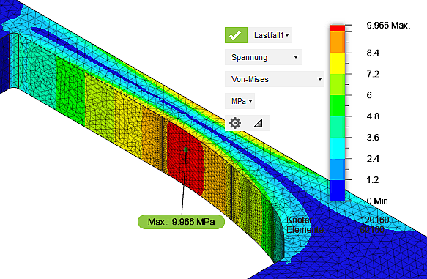Click the 1.2 legend value
This screenshot has height=279, width=427.
pyautogui.click(x=373, y=180)
